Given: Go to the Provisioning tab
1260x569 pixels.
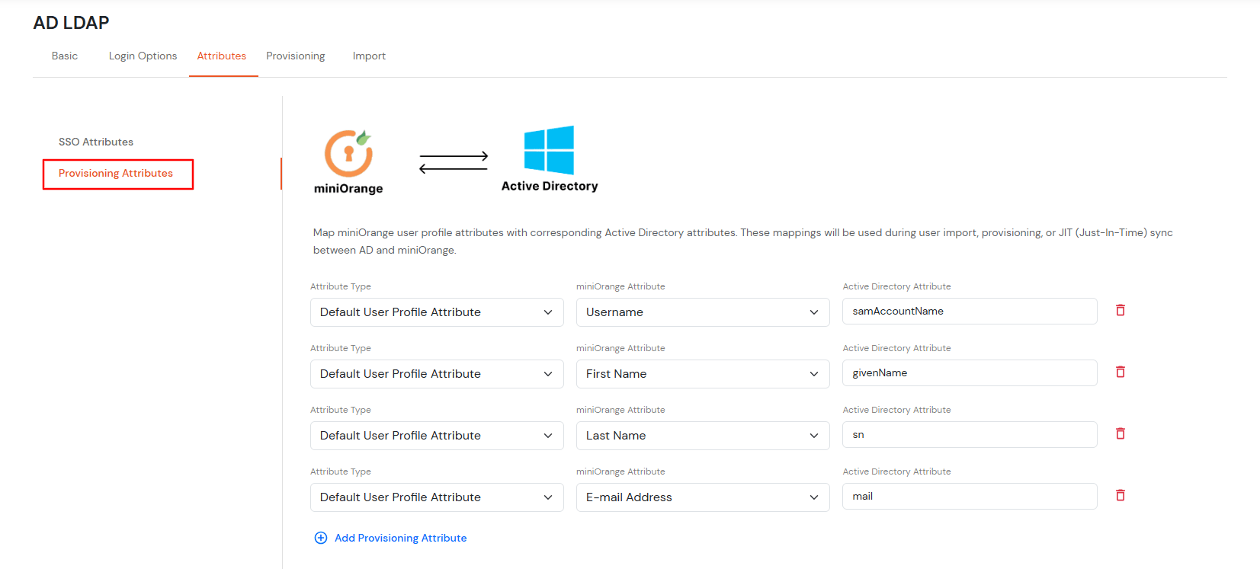Looking at the screenshot, I should (x=295, y=56).
